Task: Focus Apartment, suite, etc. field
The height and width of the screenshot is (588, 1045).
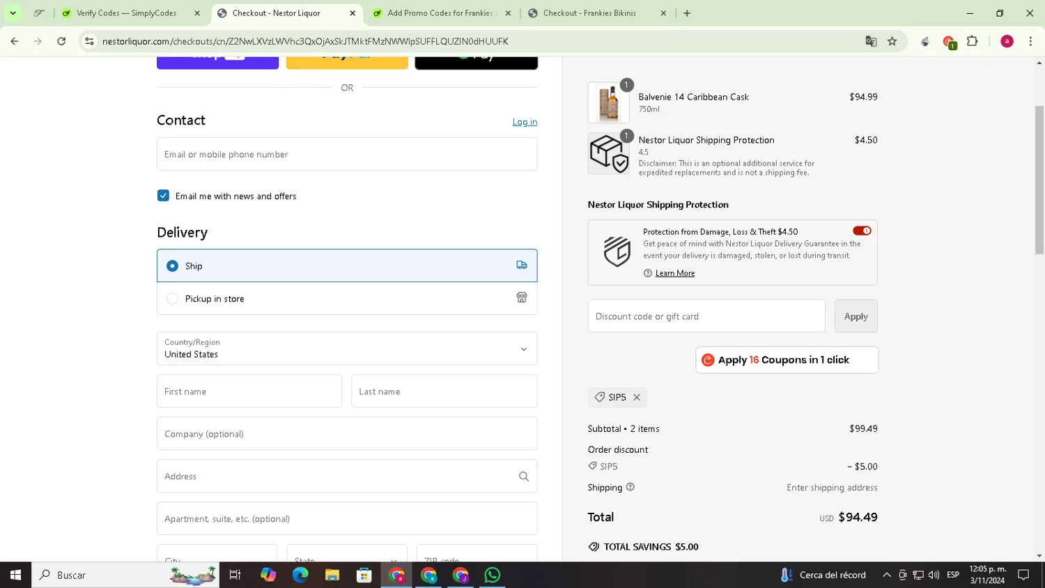Action: (x=347, y=518)
